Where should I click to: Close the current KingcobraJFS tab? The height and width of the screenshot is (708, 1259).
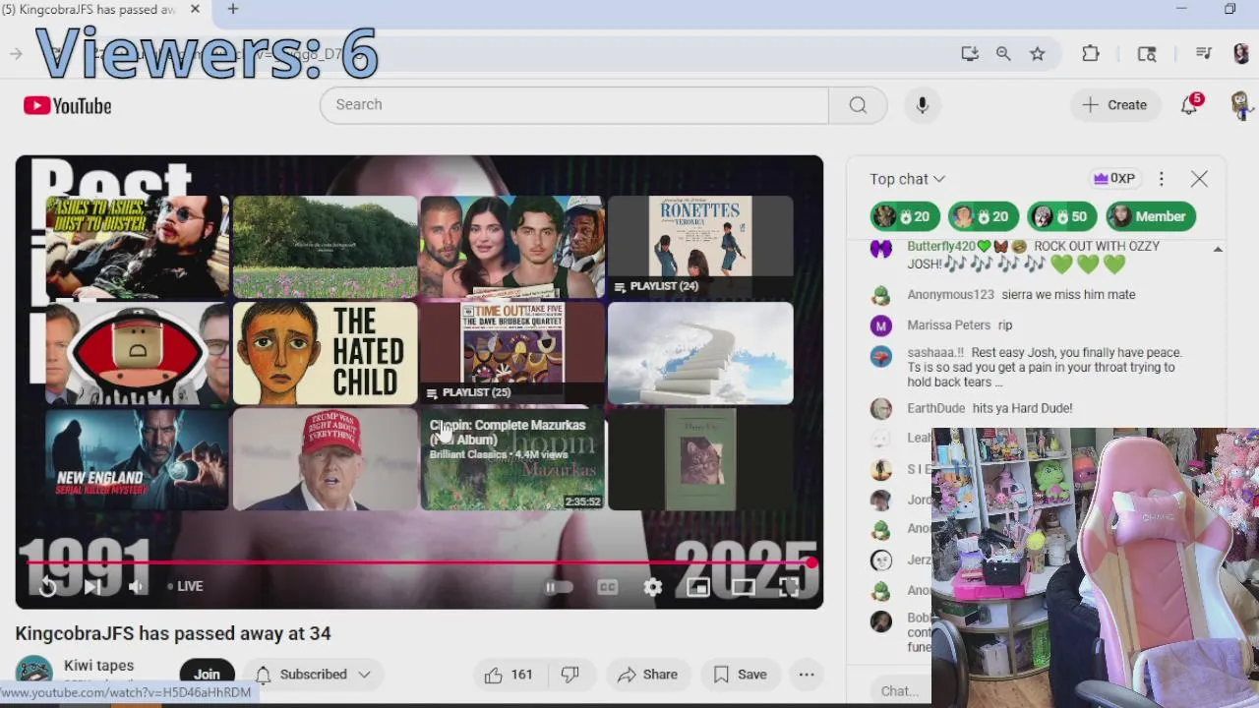coord(195,10)
